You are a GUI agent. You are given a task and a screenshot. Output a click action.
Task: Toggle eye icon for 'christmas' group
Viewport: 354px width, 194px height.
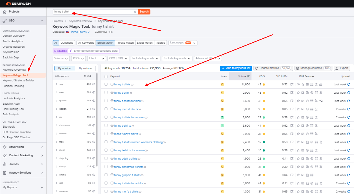(94, 125)
